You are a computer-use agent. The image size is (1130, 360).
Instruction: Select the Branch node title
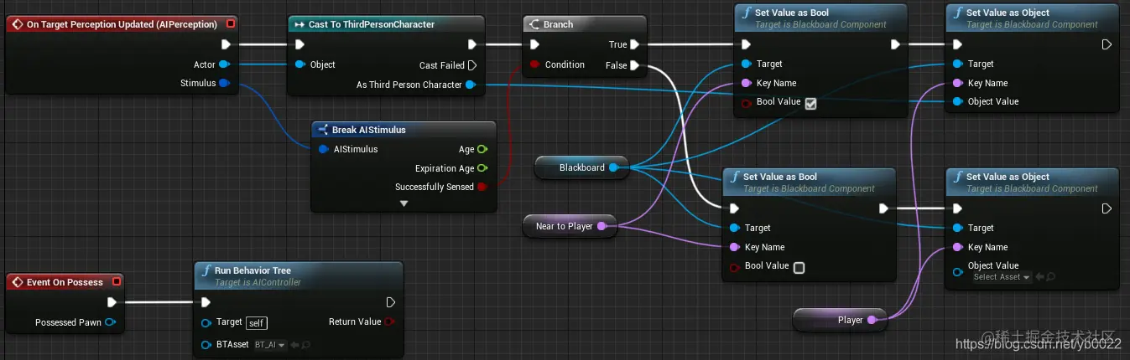(558, 24)
